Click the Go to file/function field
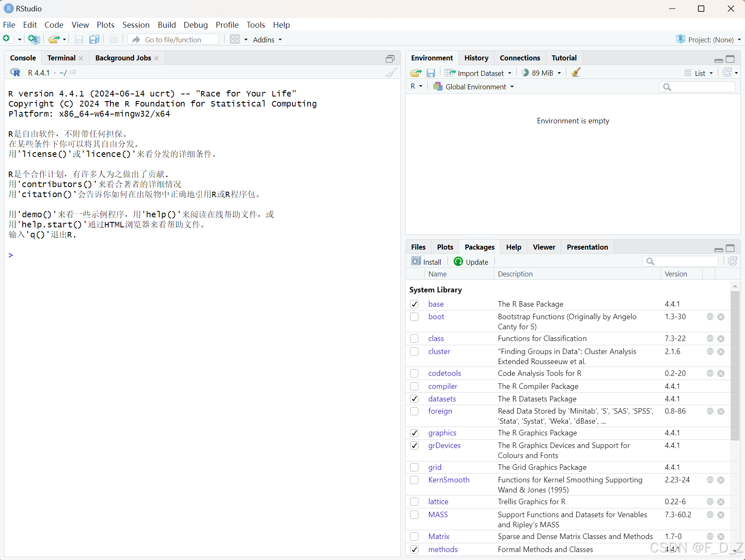Viewport: 745px width, 560px height. click(x=173, y=39)
